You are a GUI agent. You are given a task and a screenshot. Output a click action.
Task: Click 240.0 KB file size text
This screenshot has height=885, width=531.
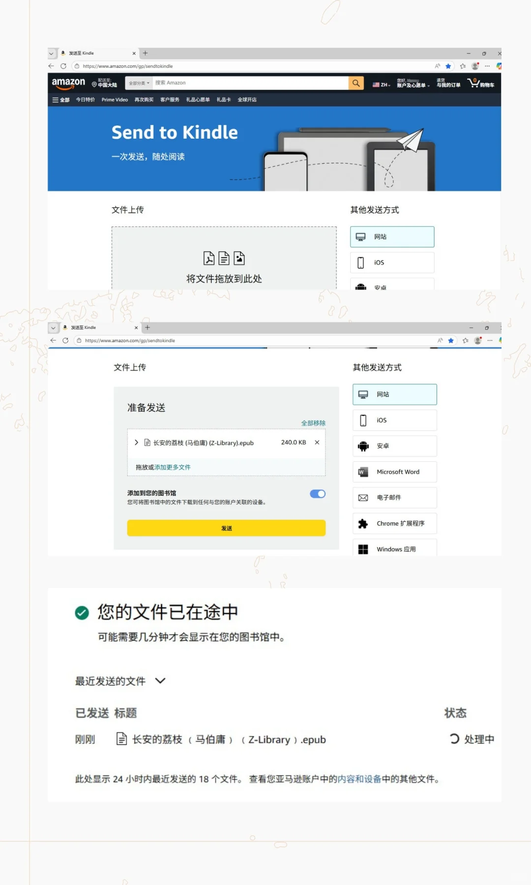pos(294,442)
